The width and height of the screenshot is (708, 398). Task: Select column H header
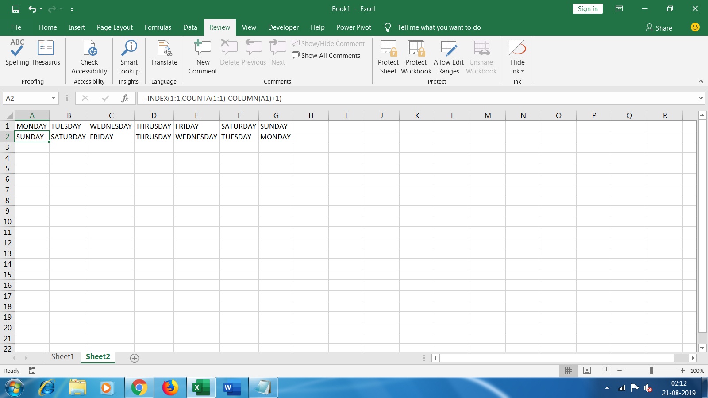(311, 115)
